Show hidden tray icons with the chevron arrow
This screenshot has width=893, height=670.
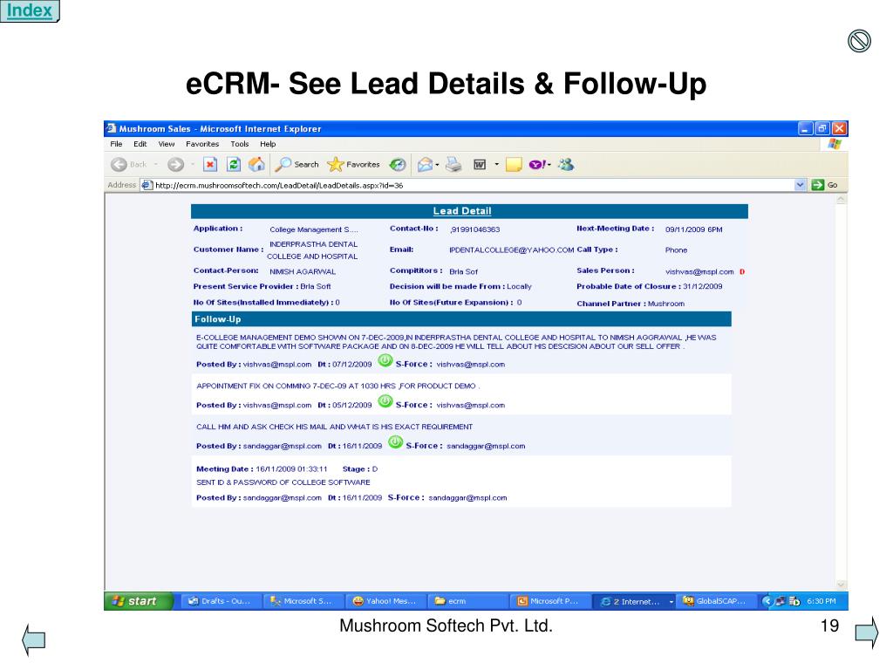click(767, 601)
